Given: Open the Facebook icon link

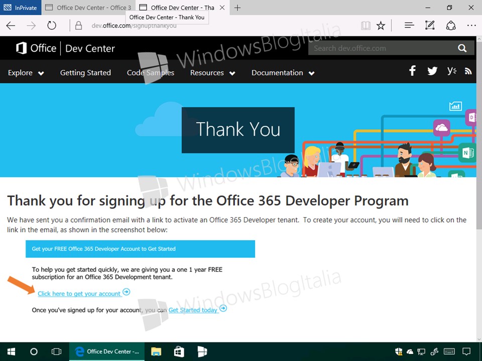Looking at the screenshot, I should pos(413,71).
